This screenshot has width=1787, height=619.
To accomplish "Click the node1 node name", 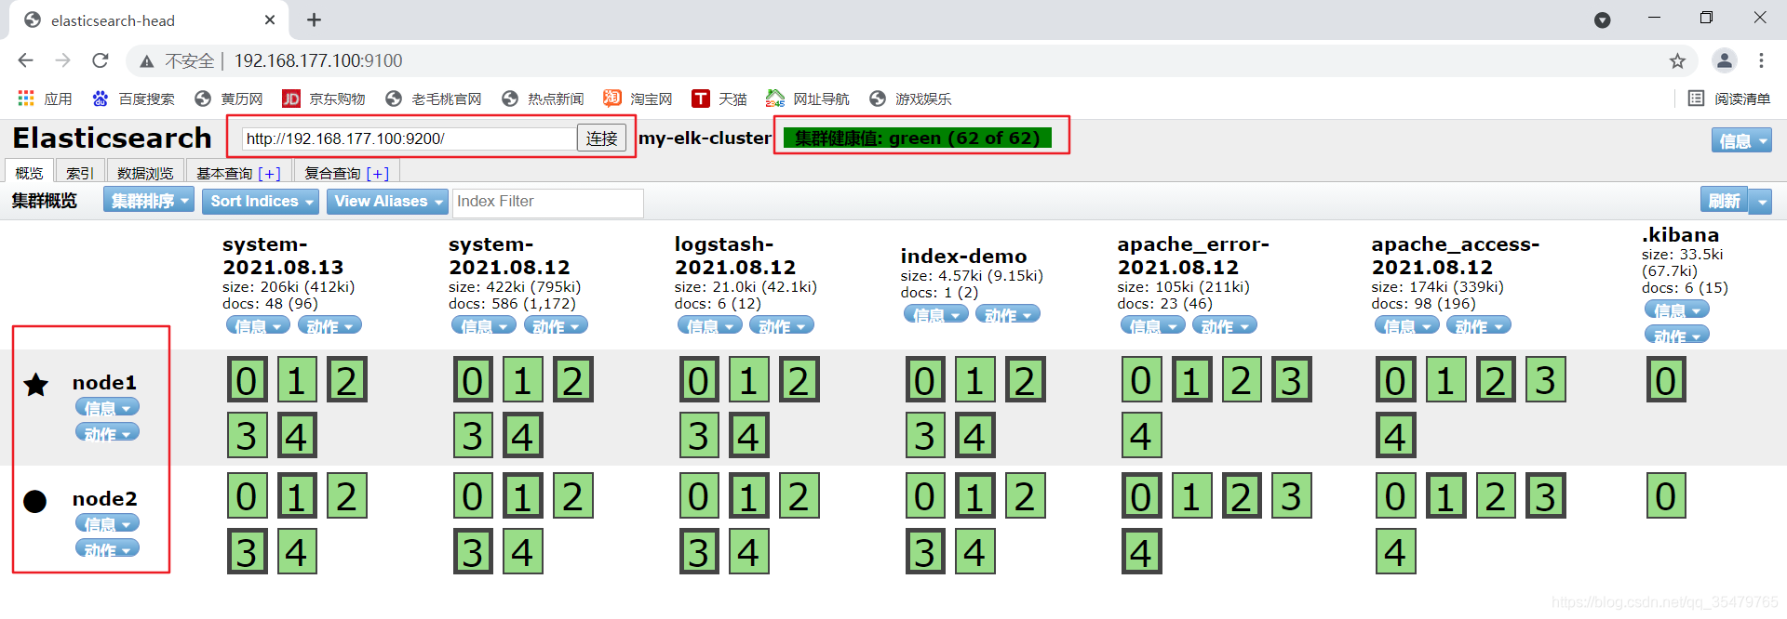I will point(104,383).
